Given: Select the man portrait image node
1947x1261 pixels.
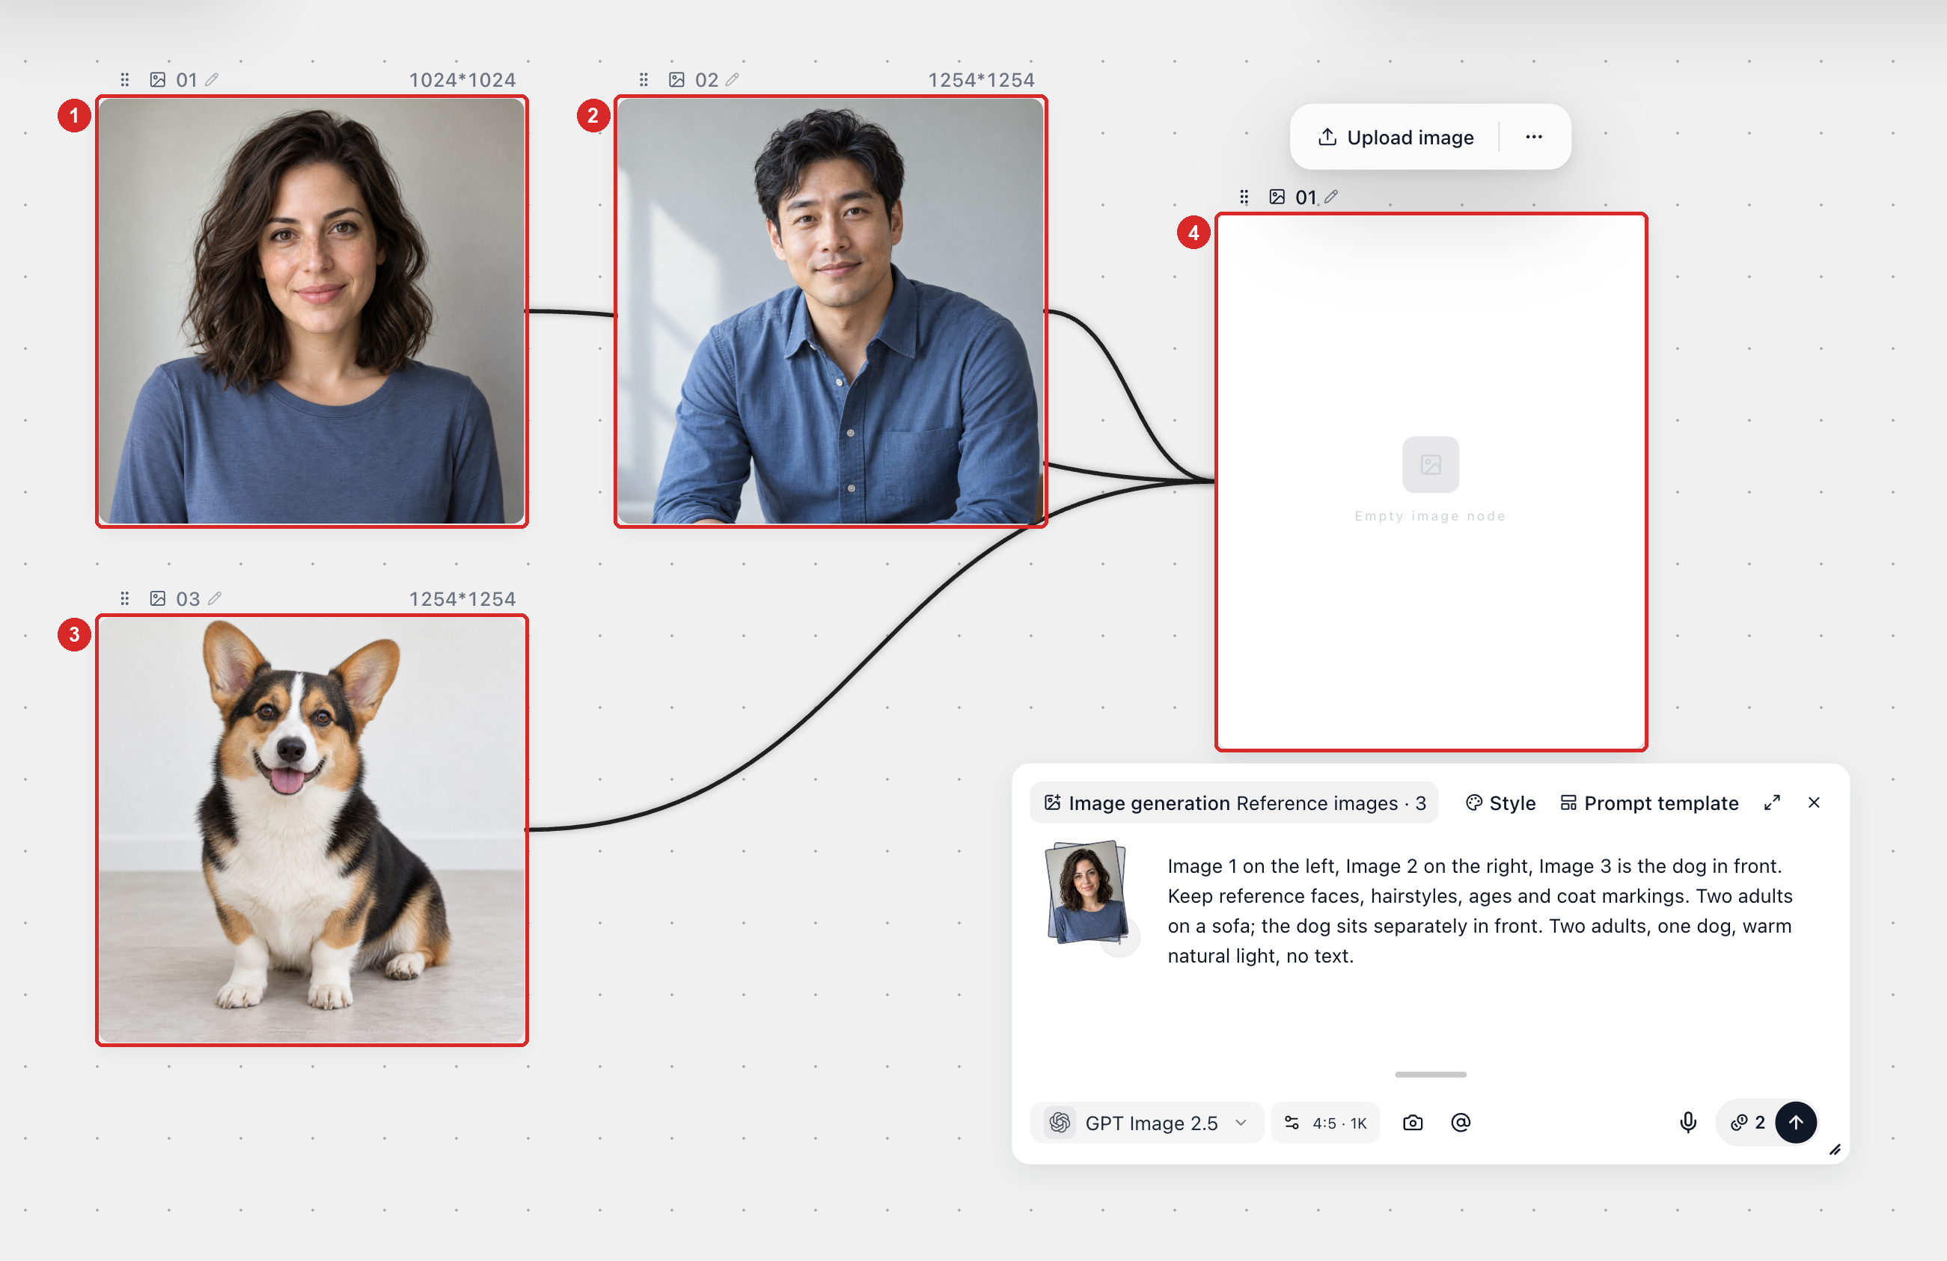Looking at the screenshot, I should (x=831, y=310).
